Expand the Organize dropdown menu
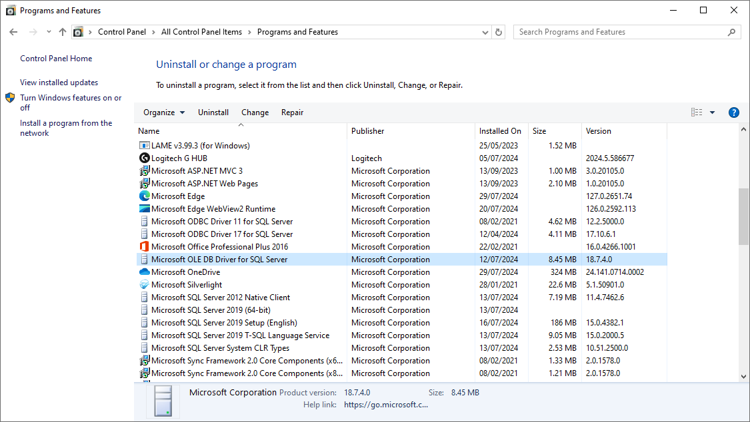The width and height of the screenshot is (750, 422). tap(164, 112)
